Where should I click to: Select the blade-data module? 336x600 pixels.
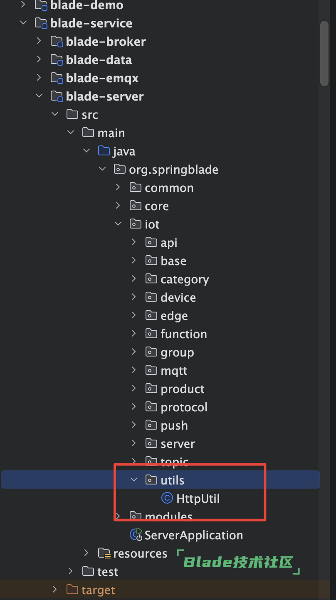pyautogui.click(x=99, y=60)
